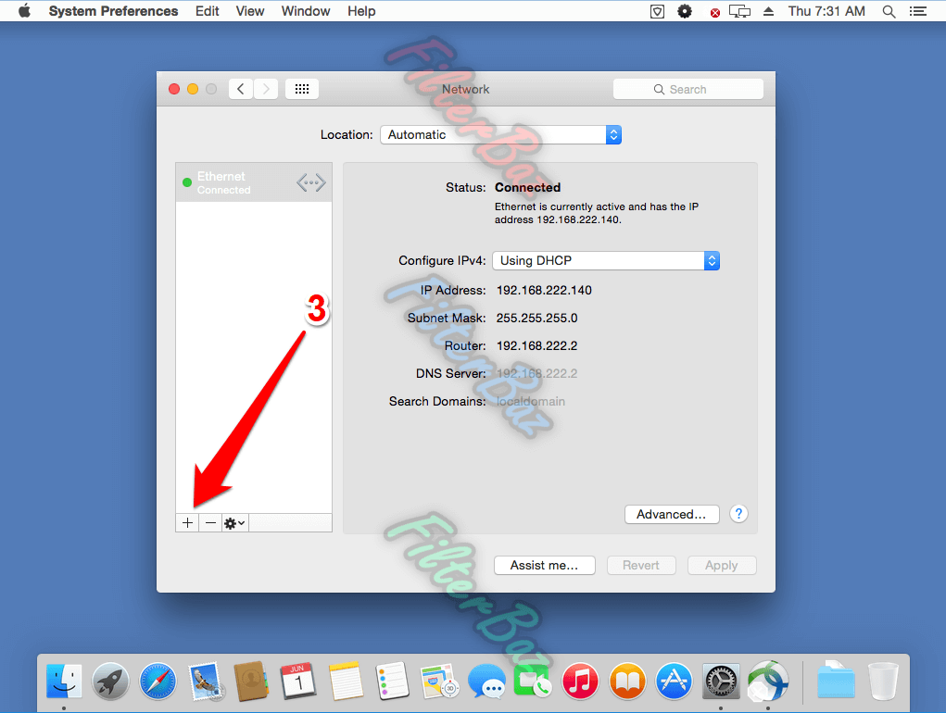
Task: Click the Assist me button
Action: 544,565
